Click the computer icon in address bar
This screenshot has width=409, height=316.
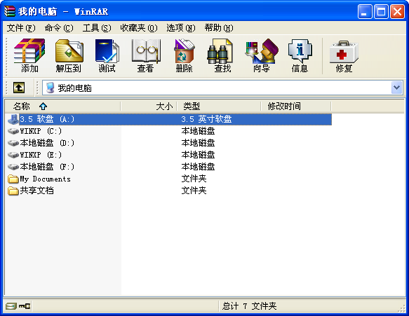[50, 88]
